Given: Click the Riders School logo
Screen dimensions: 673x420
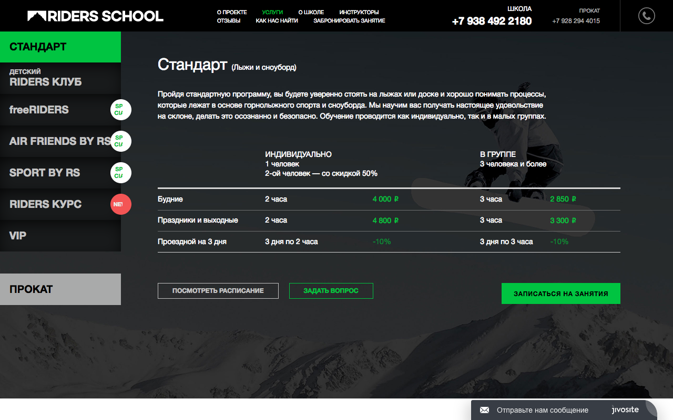Looking at the screenshot, I should (95, 16).
